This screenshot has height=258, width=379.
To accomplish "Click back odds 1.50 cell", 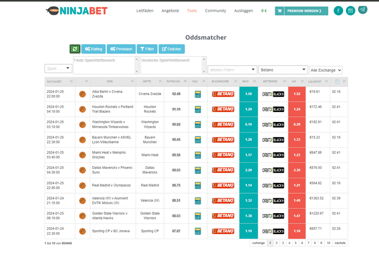I will click(248, 94).
